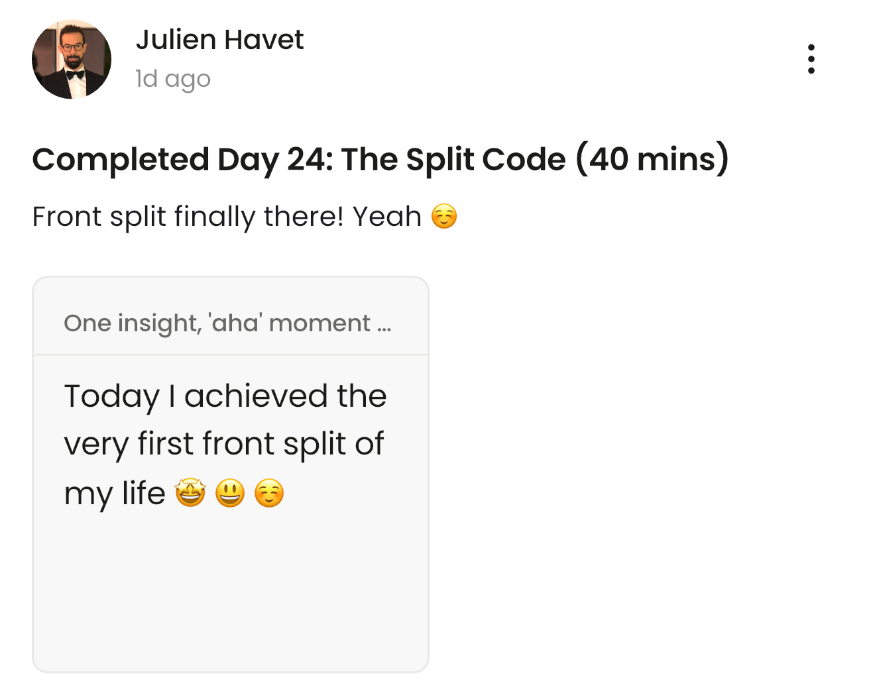This screenshot has height=699, width=875.
Task: Click the "One insight, 'aha' moment" card header
Action: click(217, 323)
